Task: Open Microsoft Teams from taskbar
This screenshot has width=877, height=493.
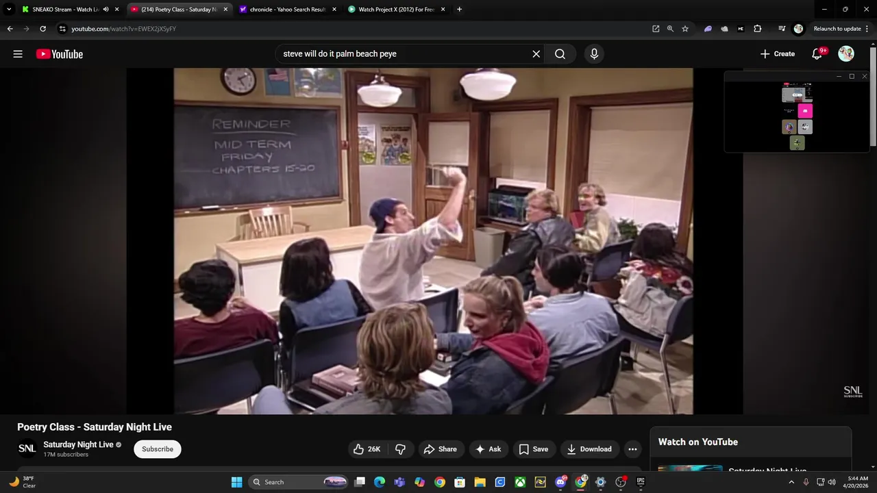Action: click(399, 482)
